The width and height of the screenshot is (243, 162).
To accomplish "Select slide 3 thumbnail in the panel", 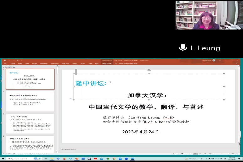I will click(30, 123).
